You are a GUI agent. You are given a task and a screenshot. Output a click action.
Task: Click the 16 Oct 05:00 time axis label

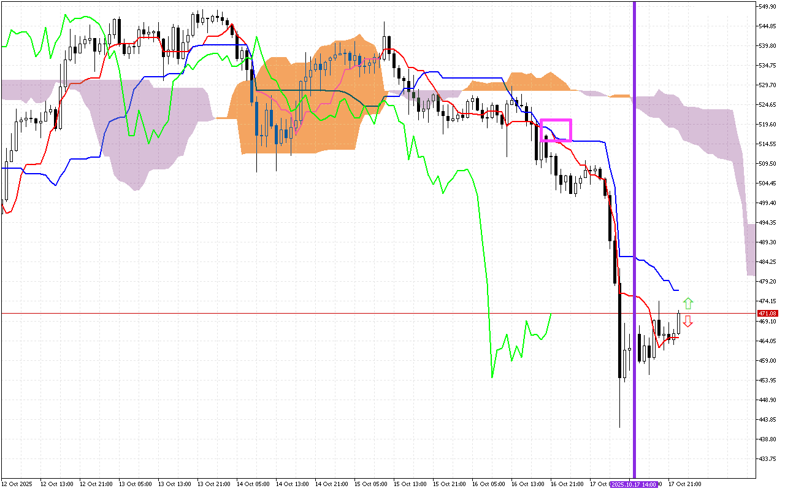click(488, 484)
